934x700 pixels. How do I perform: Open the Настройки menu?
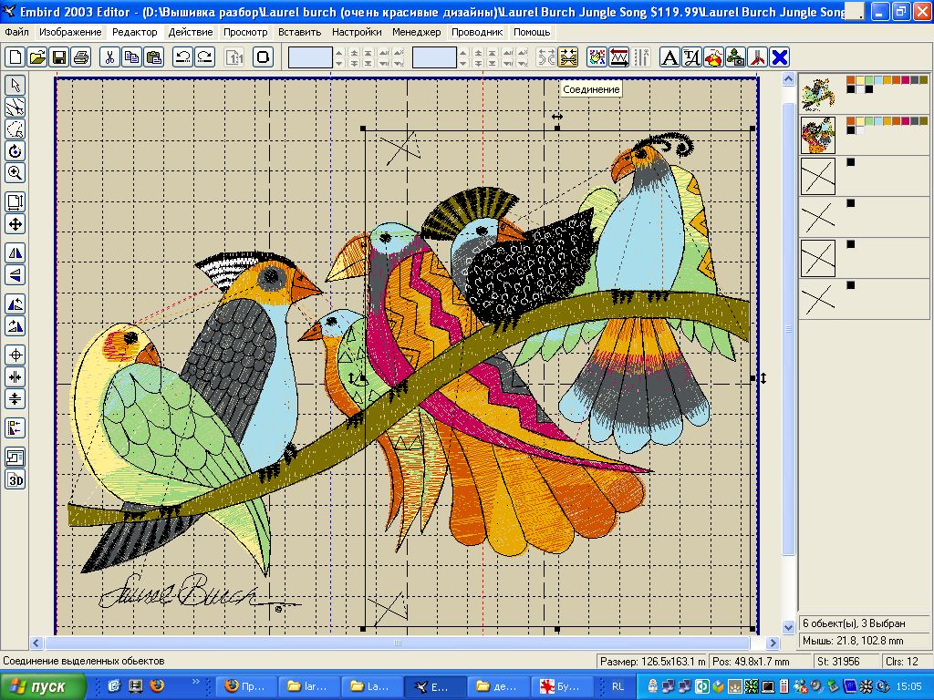357,32
